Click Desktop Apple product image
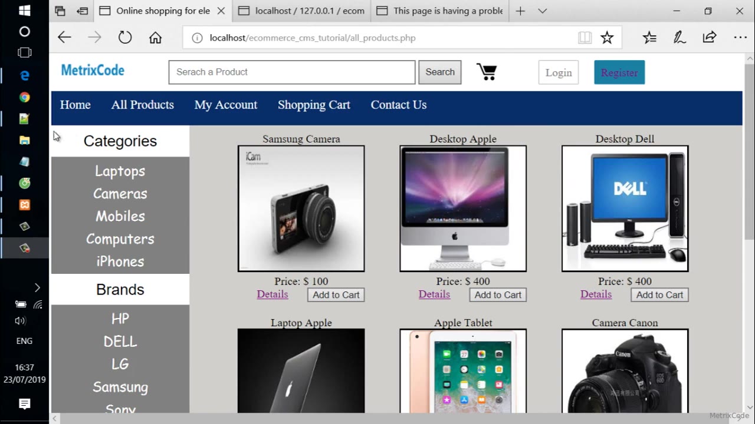 [x=463, y=208]
